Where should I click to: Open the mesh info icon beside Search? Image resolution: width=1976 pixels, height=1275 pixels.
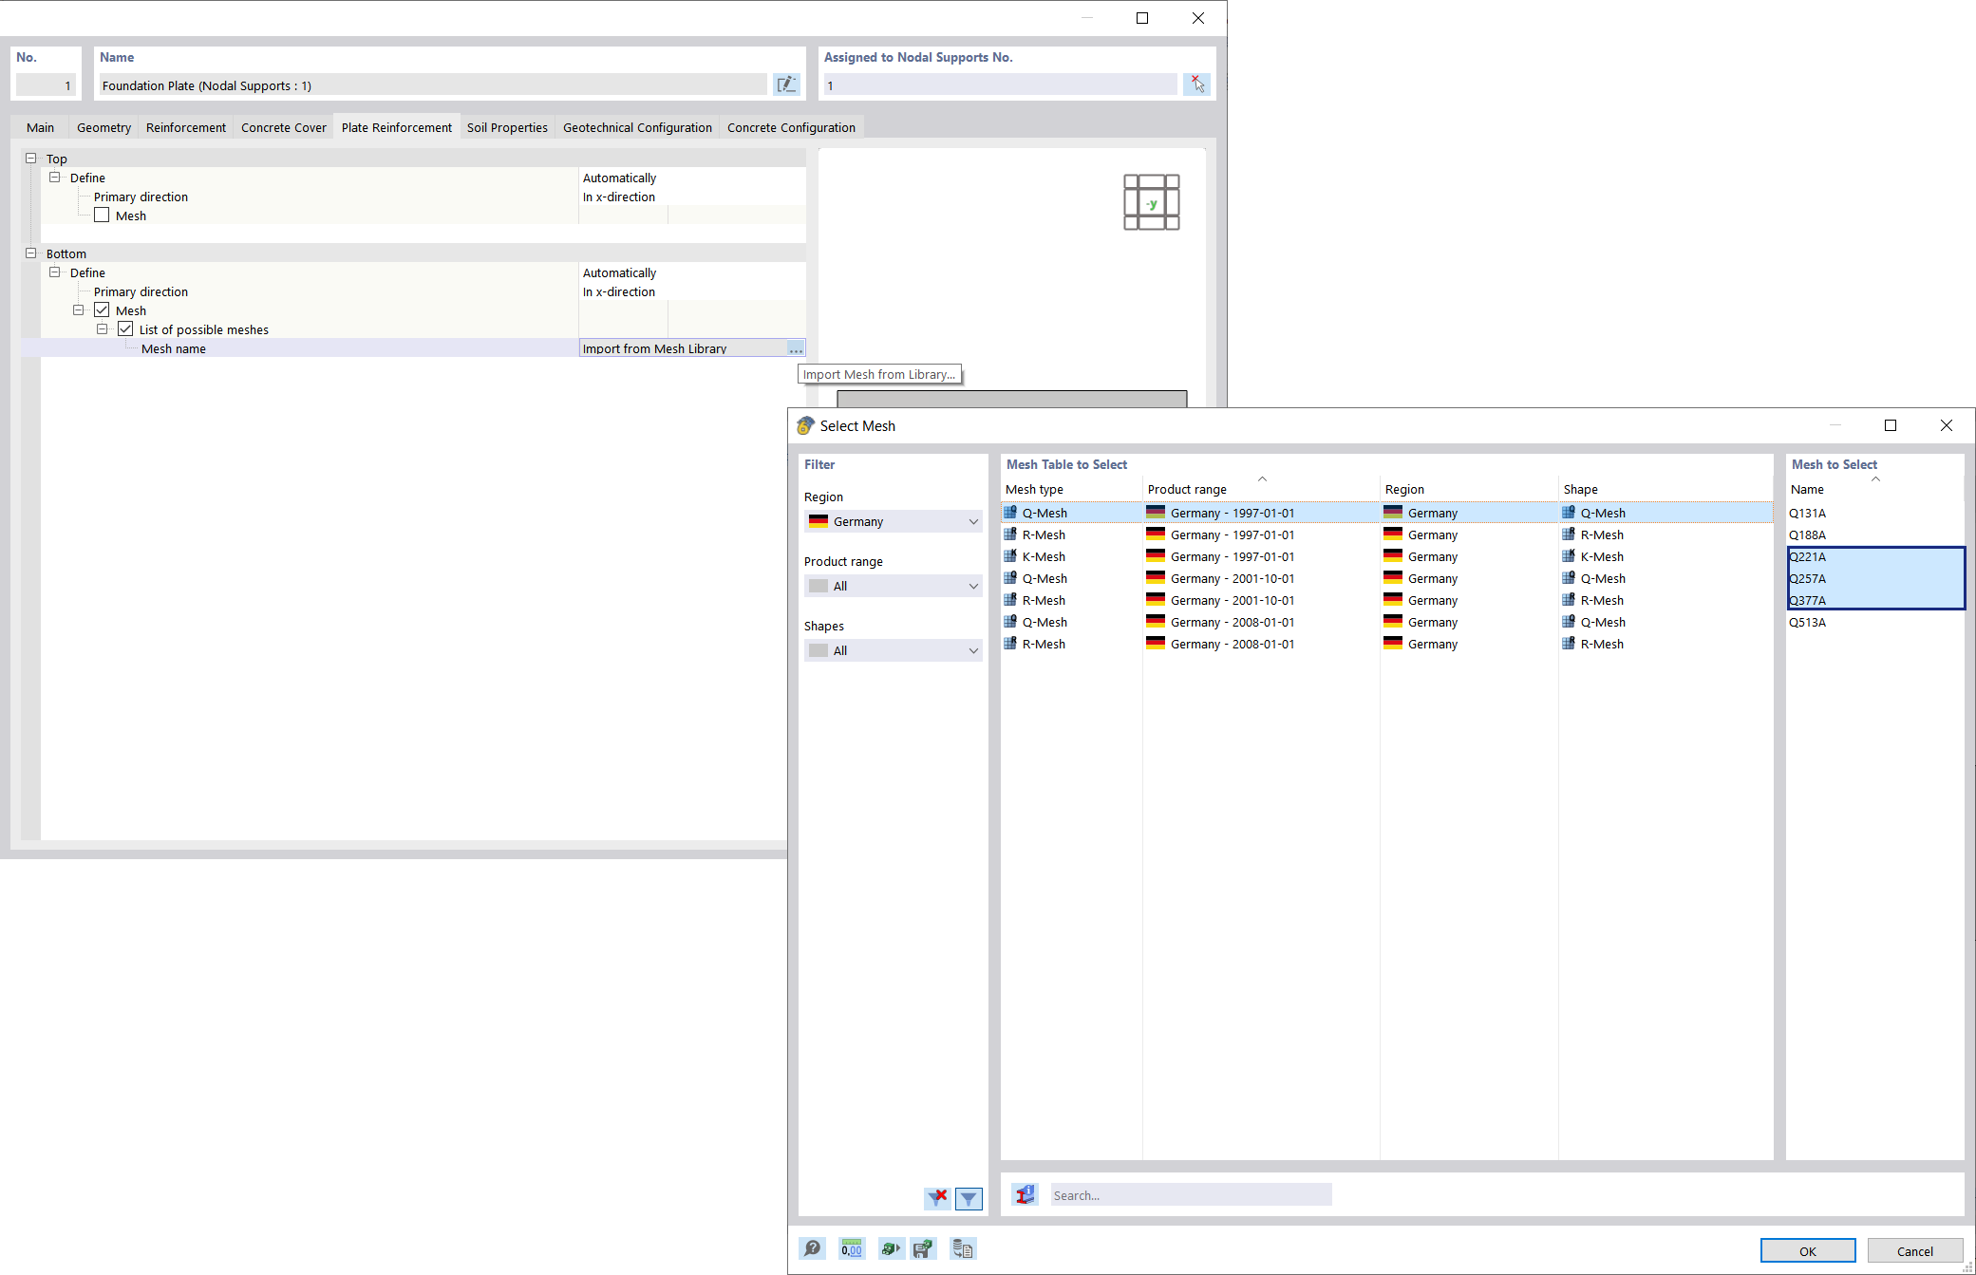[x=1025, y=1194]
